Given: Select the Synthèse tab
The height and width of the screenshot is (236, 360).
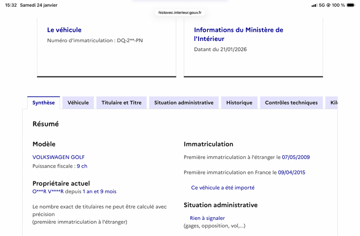Looking at the screenshot, I should tap(44, 102).
